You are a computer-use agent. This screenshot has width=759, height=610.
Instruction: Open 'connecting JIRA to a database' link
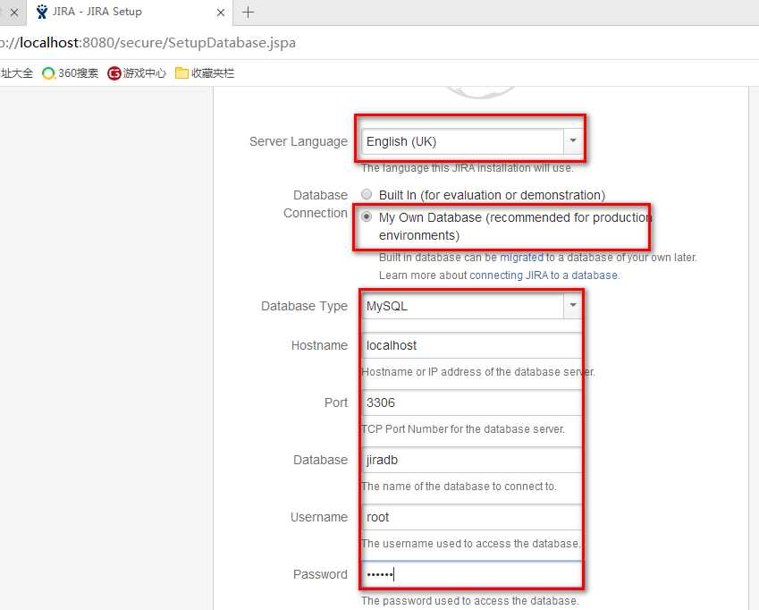544,275
